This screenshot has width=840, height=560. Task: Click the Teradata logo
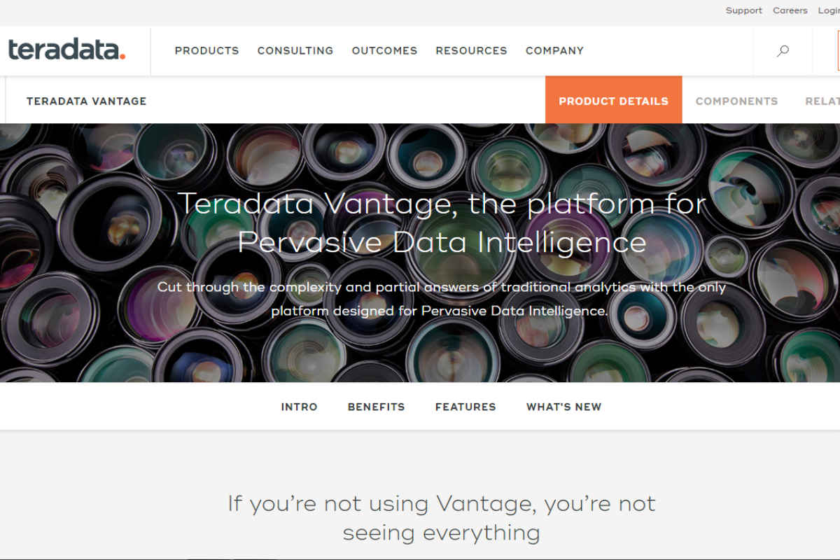(66, 50)
